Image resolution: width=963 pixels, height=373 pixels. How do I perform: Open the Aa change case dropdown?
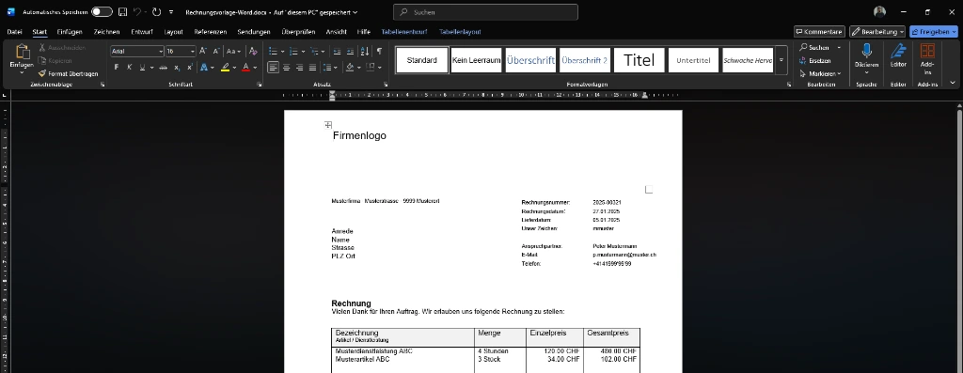[233, 52]
